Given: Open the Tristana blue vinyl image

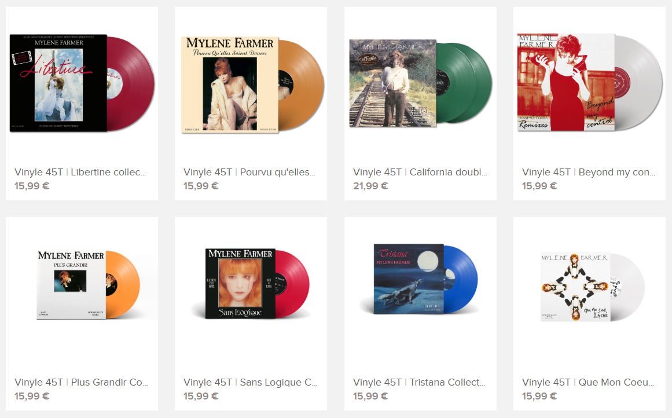Looking at the screenshot, I should pos(418,279).
